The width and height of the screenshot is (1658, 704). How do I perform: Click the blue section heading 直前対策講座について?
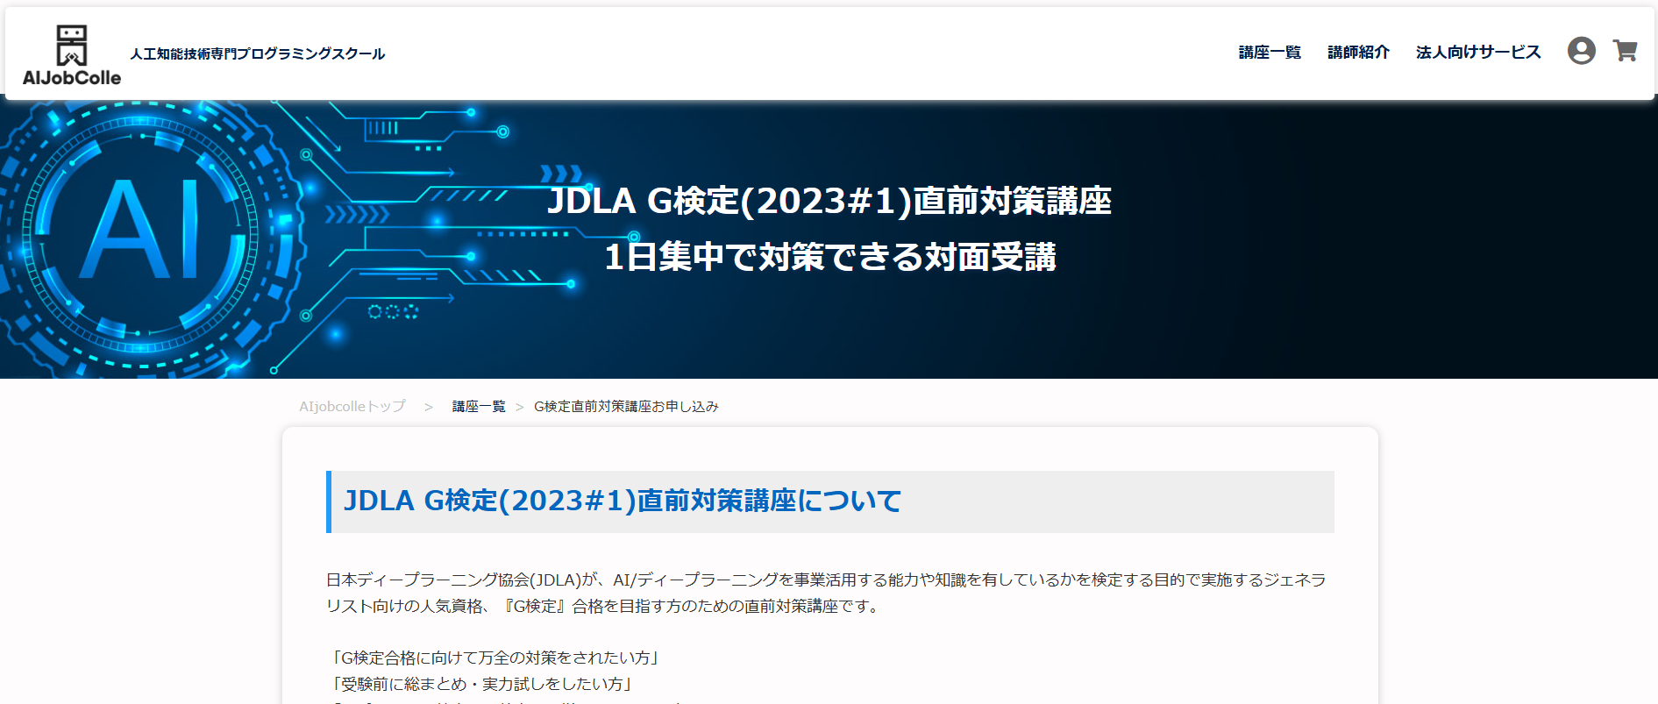(623, 501)
